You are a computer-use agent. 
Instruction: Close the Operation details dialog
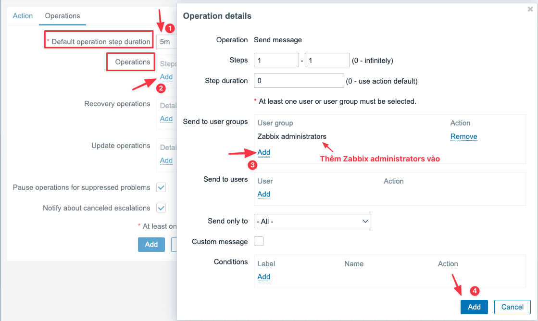tap(529, 9)
